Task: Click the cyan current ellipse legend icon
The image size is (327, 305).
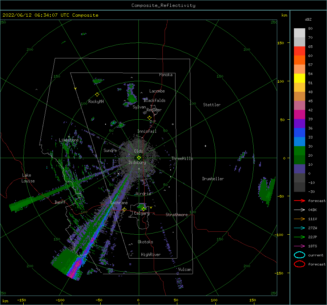Action: 299,255
